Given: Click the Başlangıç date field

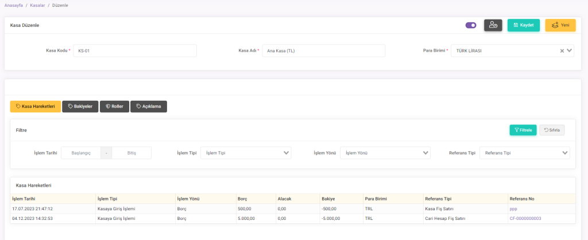Looking at the screenshot, I should 80,153.
